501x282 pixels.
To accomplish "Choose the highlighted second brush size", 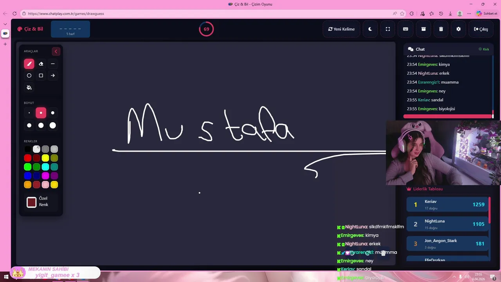I will coord(41,113).
